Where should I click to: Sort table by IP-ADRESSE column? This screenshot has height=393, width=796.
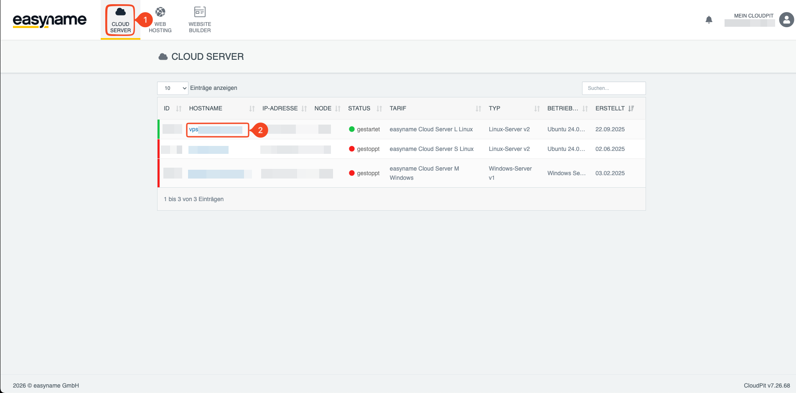click(285, 108)
